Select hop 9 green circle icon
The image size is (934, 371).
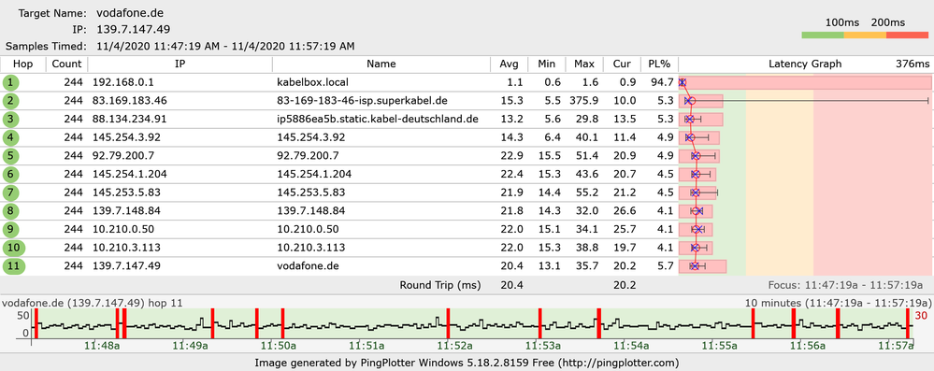(10, 229)
